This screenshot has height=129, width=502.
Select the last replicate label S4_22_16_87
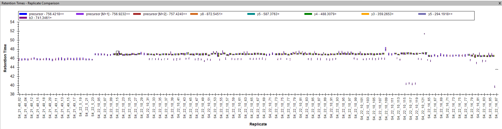click(x=496, y=108)
